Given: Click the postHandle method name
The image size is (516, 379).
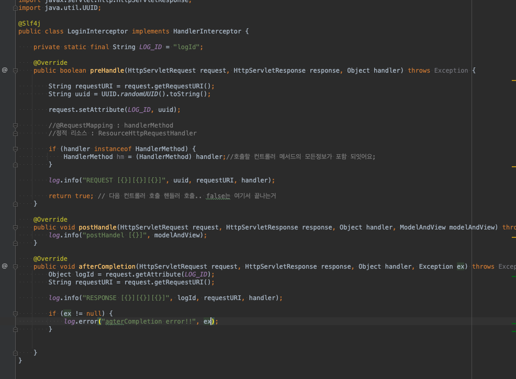Looking at the screenshot, I should (97, 227).
